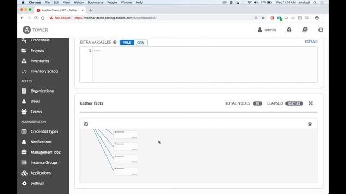Open Chrome three-dot menu
Image resolution: width=346 pixels, height=194 pixels.
pos(324,18)
